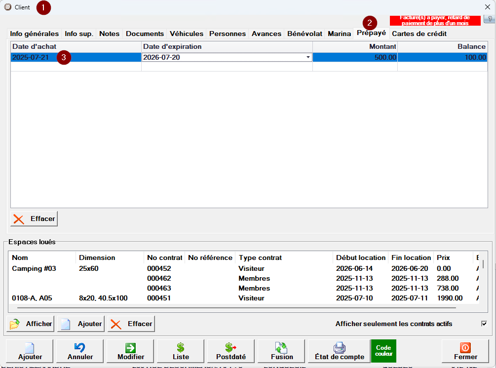Open the green Code couleur button

(x=383, y=351)
